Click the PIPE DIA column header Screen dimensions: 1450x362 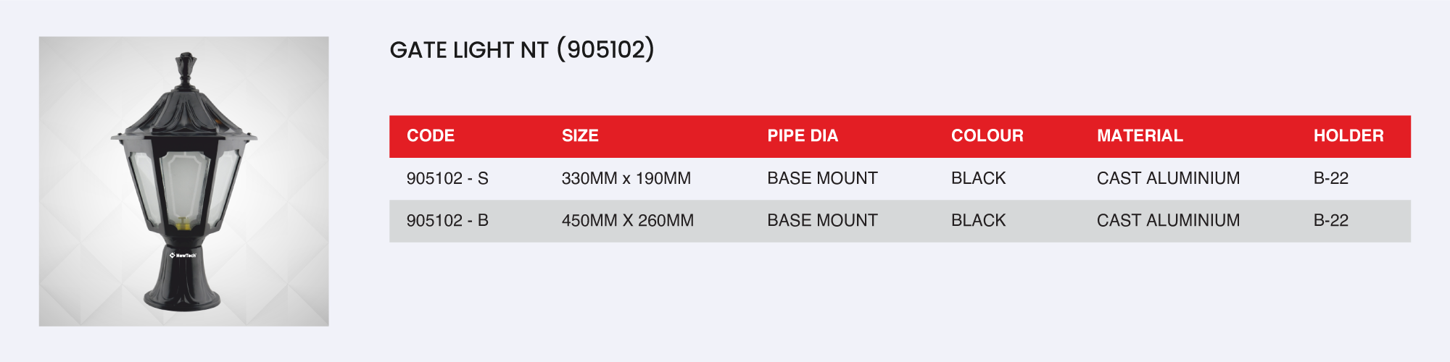tap(803, 136)
